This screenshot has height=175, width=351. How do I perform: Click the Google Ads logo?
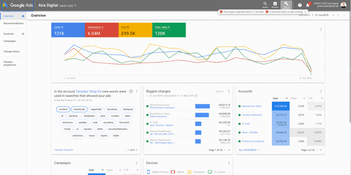[18, 5]
